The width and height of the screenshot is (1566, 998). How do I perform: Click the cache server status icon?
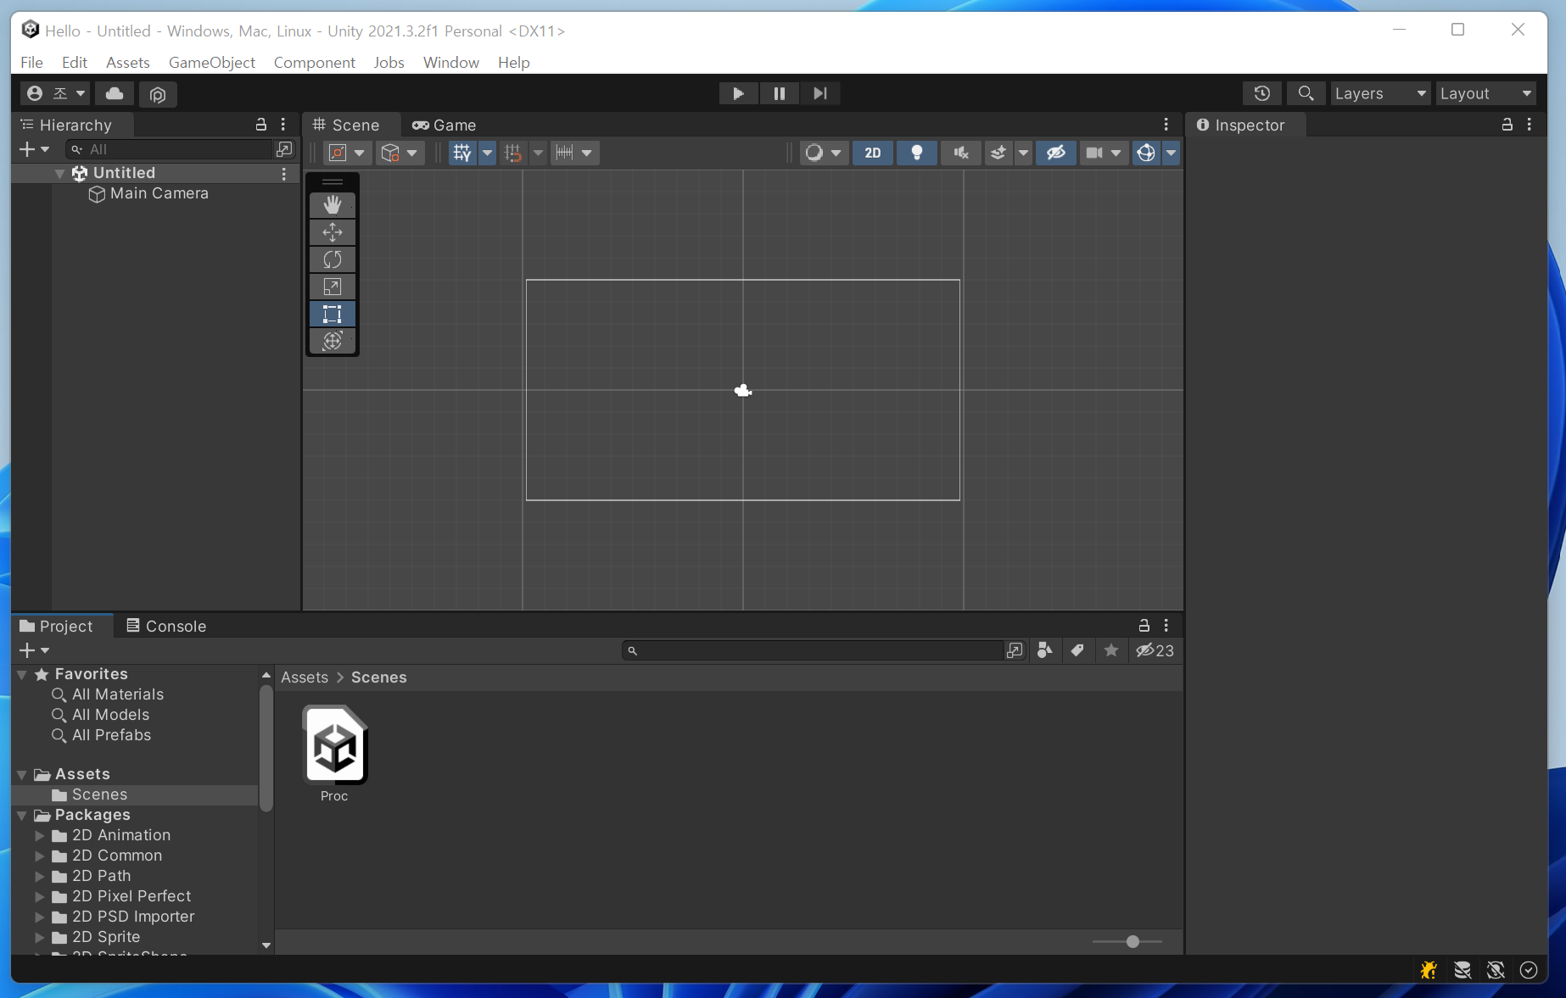1463,970
